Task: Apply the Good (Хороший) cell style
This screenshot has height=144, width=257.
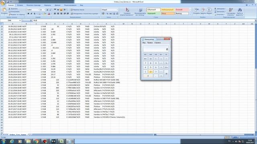Action: pyautogui.click(x=153, y=13)
